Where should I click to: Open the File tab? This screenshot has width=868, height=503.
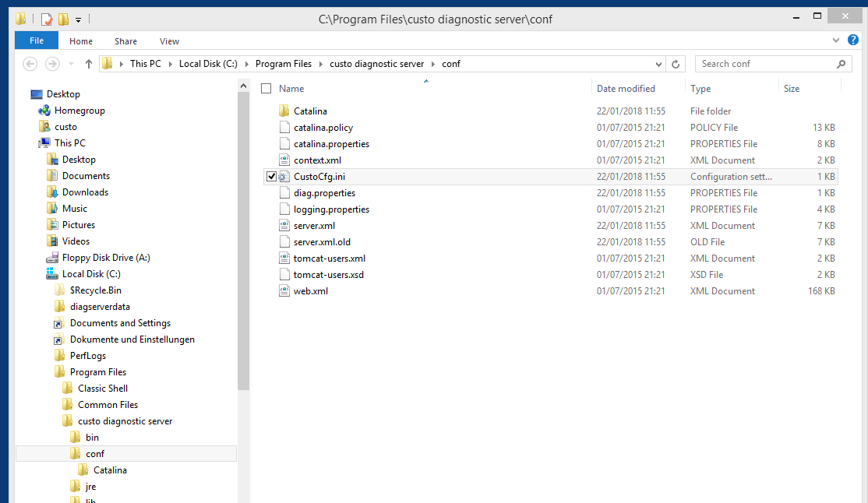37,40
